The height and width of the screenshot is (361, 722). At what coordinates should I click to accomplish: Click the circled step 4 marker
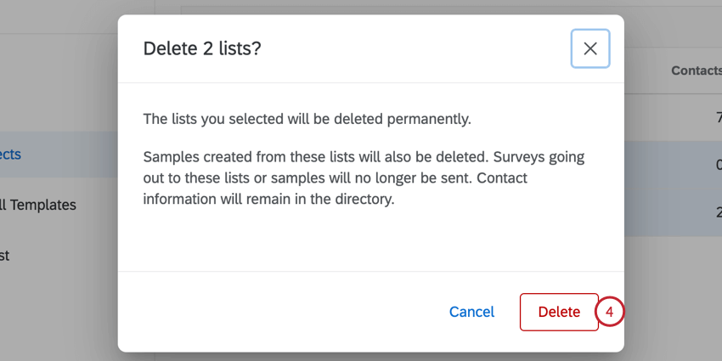[x=610, y=312]
